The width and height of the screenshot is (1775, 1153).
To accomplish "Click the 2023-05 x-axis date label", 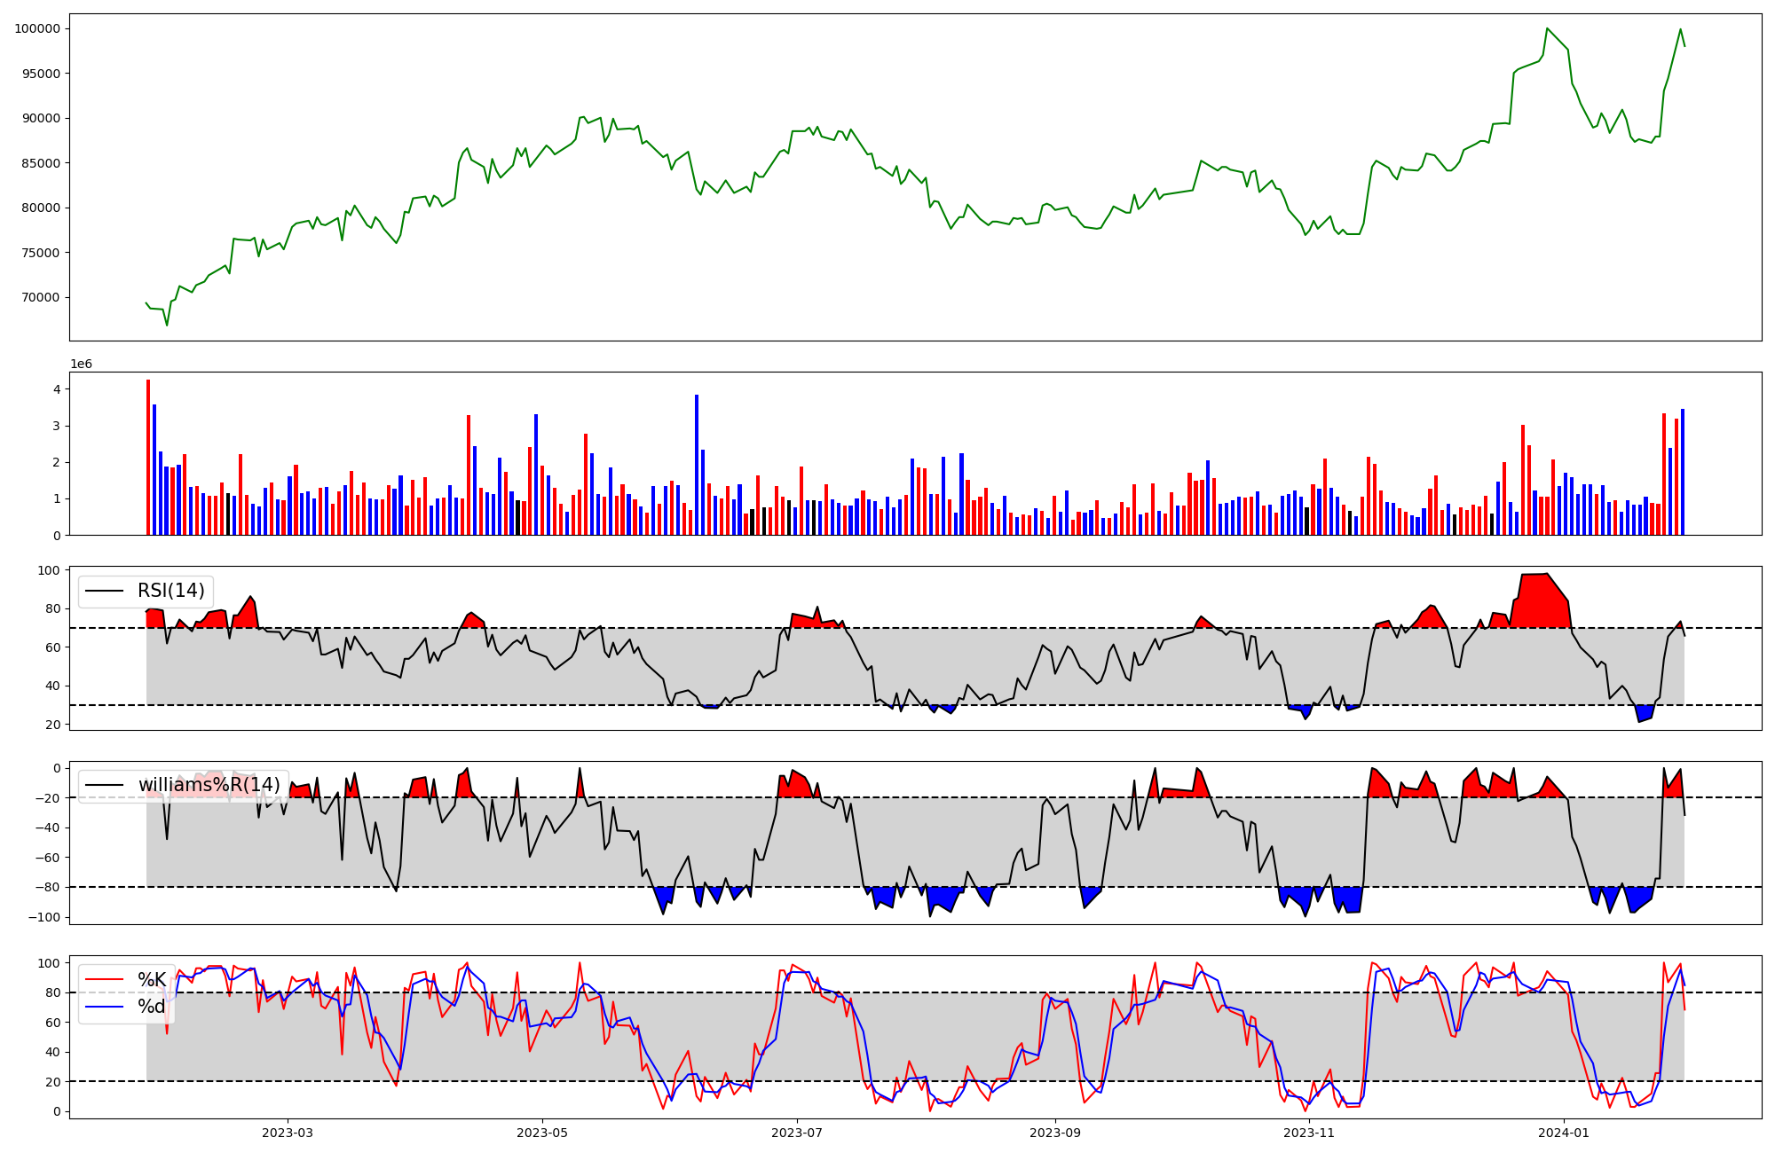I will 542,1133.
